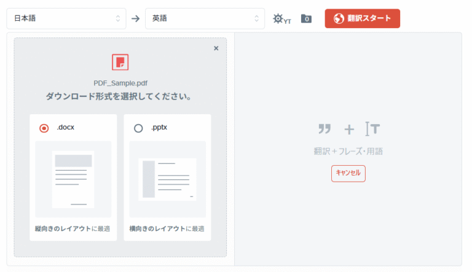Click the PDF_Sample.pdf file name
The height and width of the screenshot is (272, 472).
pyautogui.click(x=120, y=83)
